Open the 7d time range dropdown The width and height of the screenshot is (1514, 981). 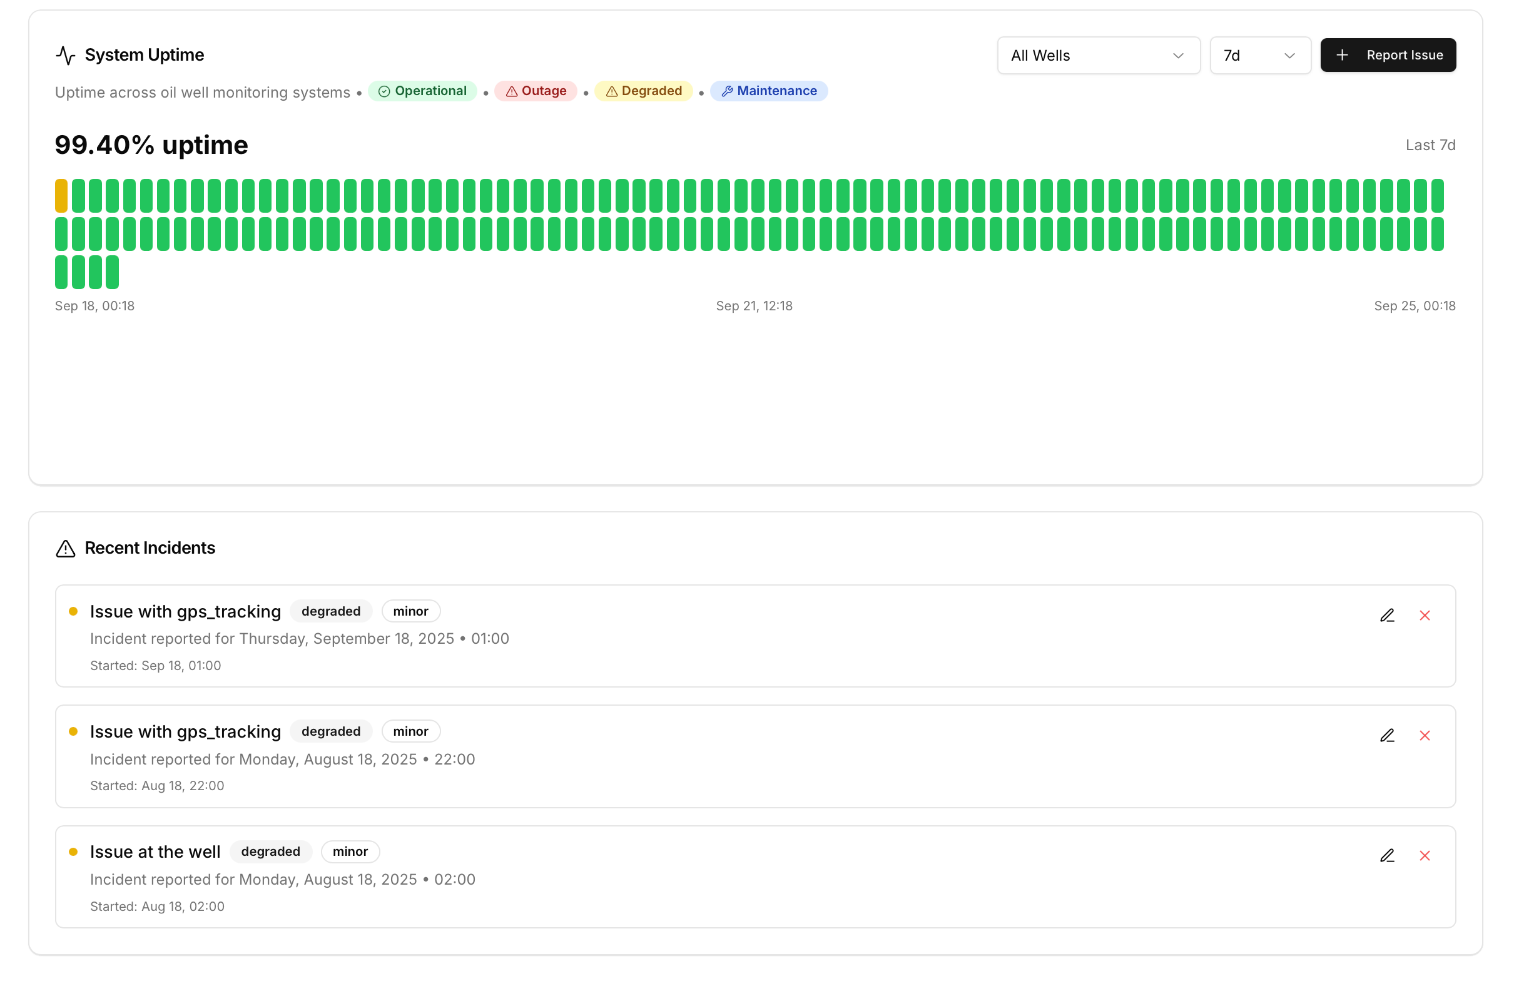[1260, 55]
